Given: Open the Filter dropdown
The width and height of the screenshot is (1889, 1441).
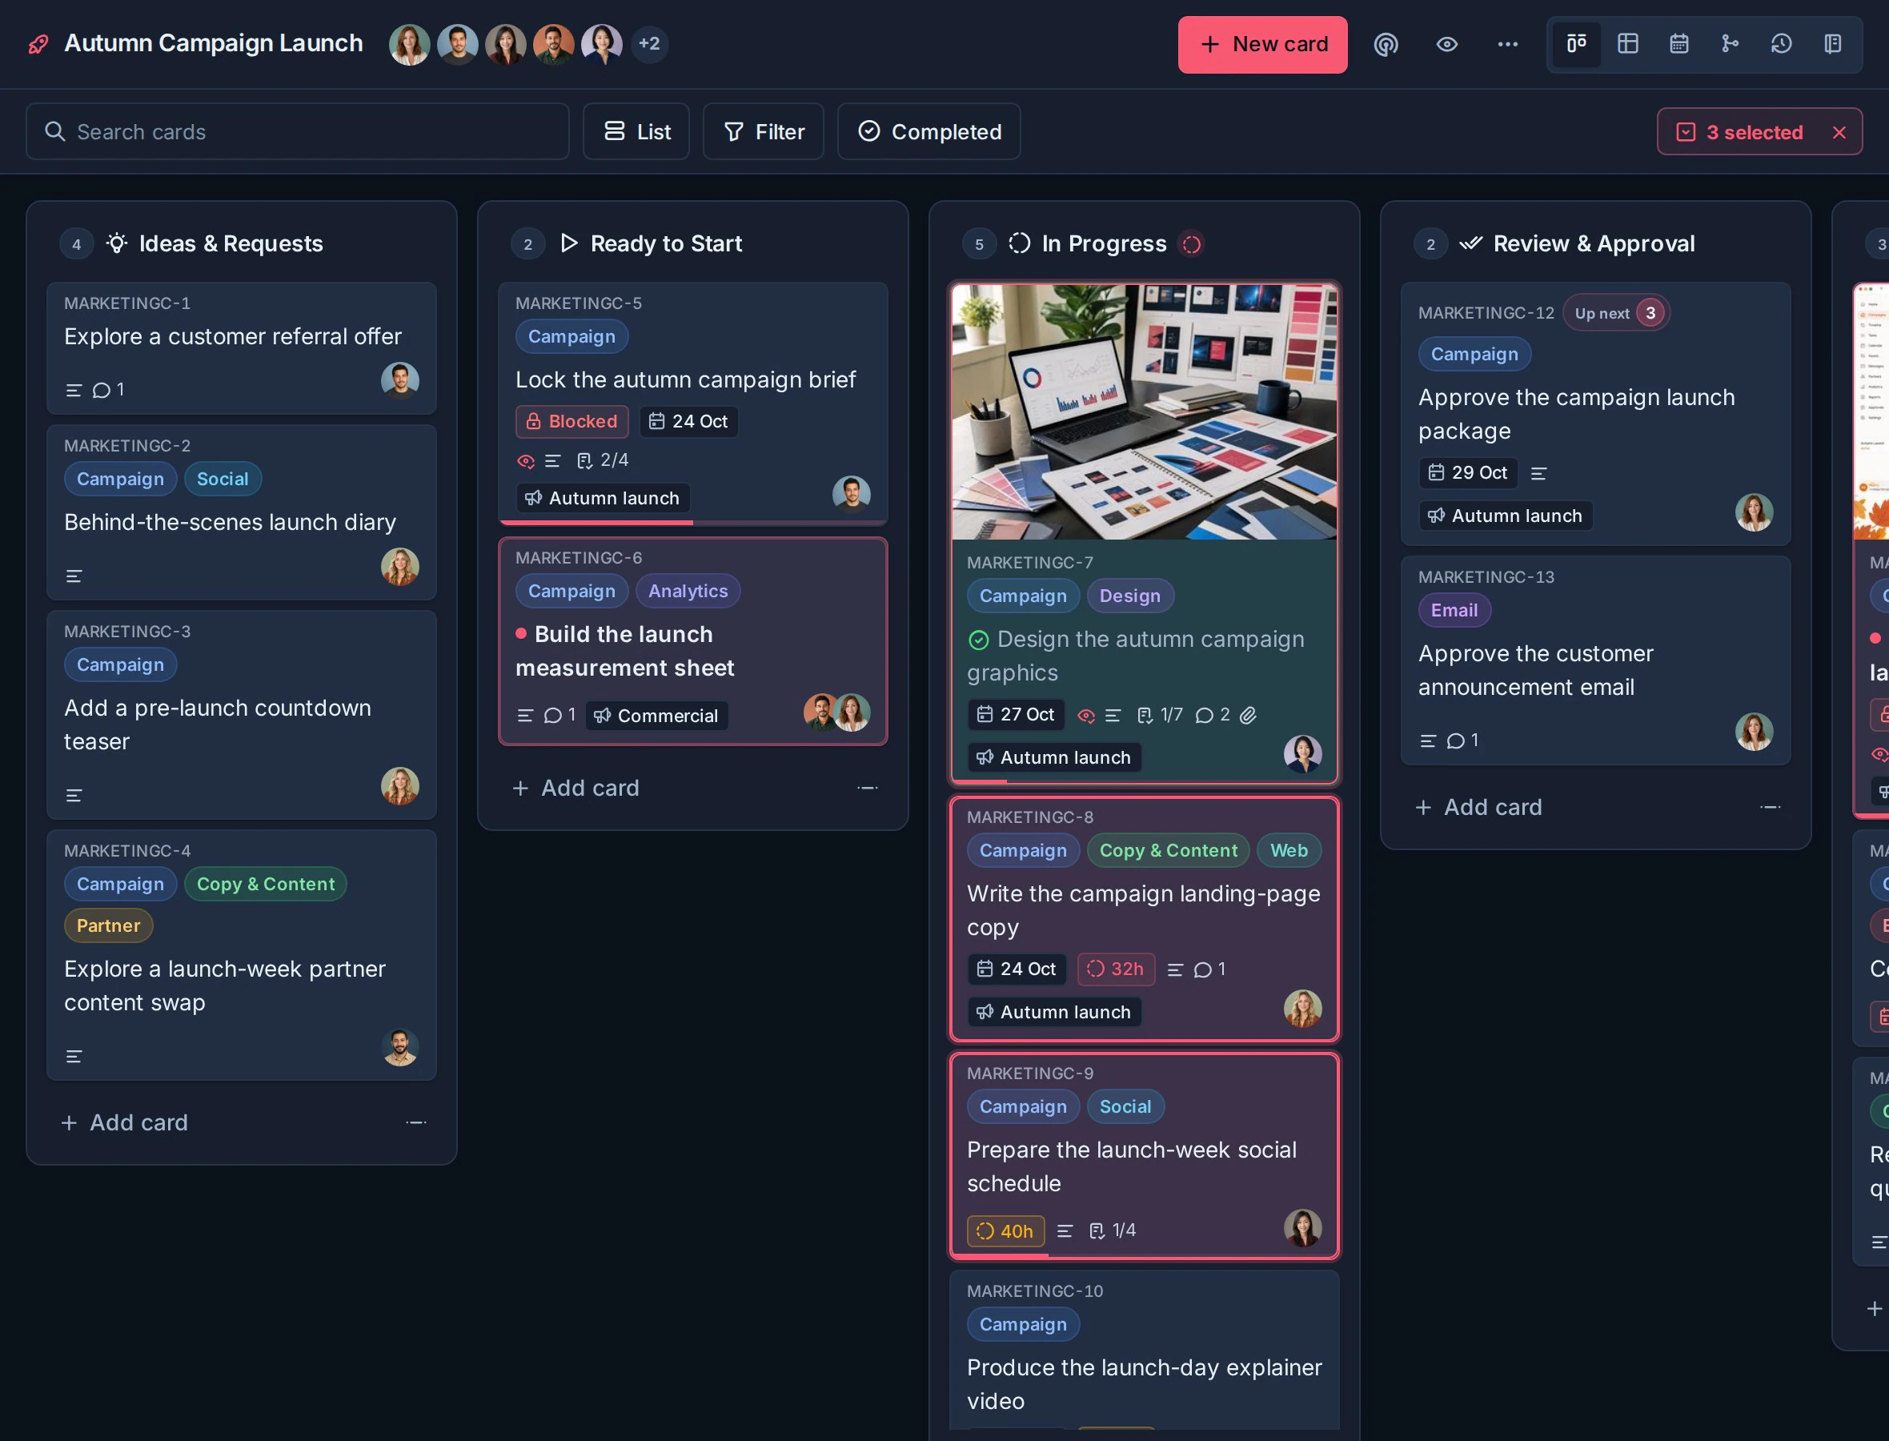Looking at the screenshot, I should [x=763, y=131].
